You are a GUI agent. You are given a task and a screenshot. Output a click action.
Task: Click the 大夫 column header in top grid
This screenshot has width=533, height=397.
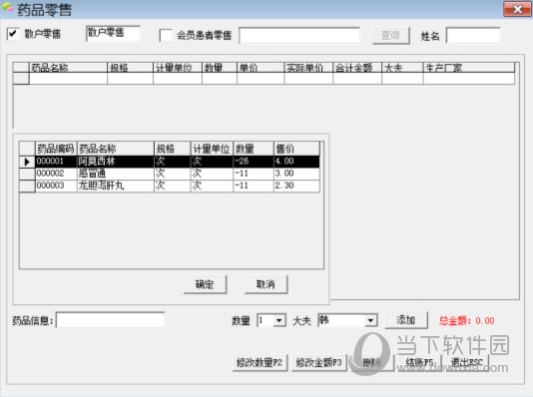tap(402, 68)
